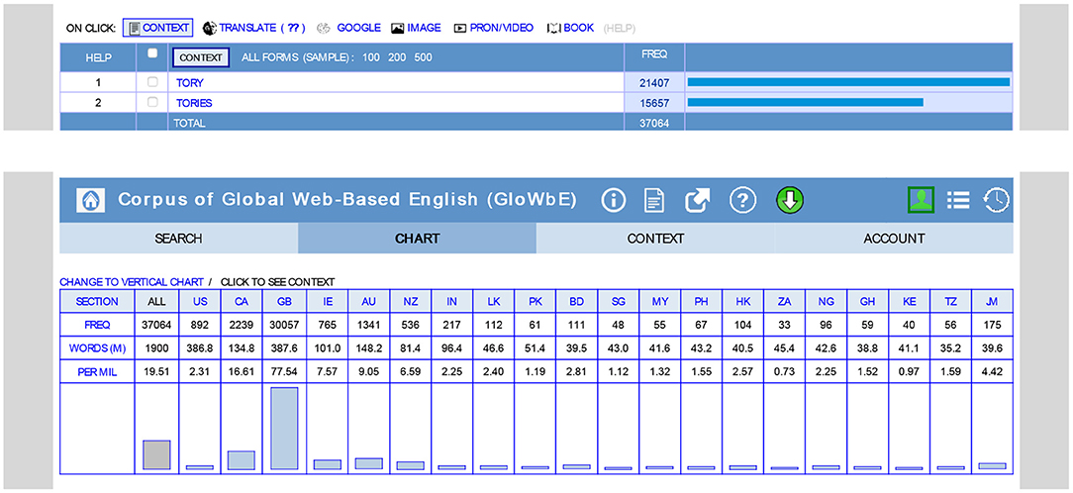Tick the checkbox for TORIES row
This screenshot has height=493, width=1073.
click(152, 103)
